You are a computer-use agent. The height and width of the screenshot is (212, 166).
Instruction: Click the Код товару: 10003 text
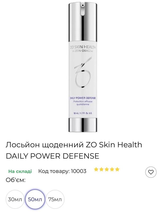pos(62,171)
